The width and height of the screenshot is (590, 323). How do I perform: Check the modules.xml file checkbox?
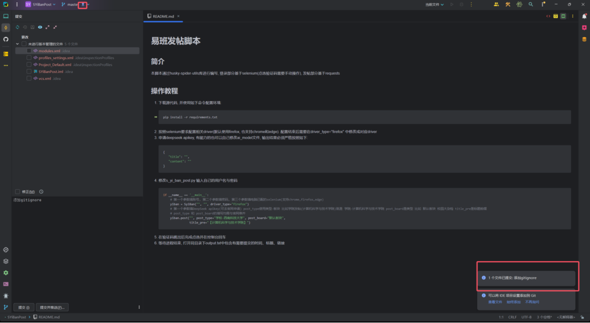[x=29, y=51]
